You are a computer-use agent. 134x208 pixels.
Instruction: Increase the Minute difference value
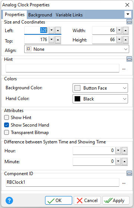(x=124, y=161)
